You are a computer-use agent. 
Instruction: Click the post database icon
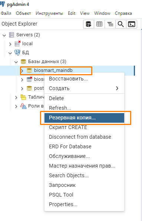tap(29, 88)
